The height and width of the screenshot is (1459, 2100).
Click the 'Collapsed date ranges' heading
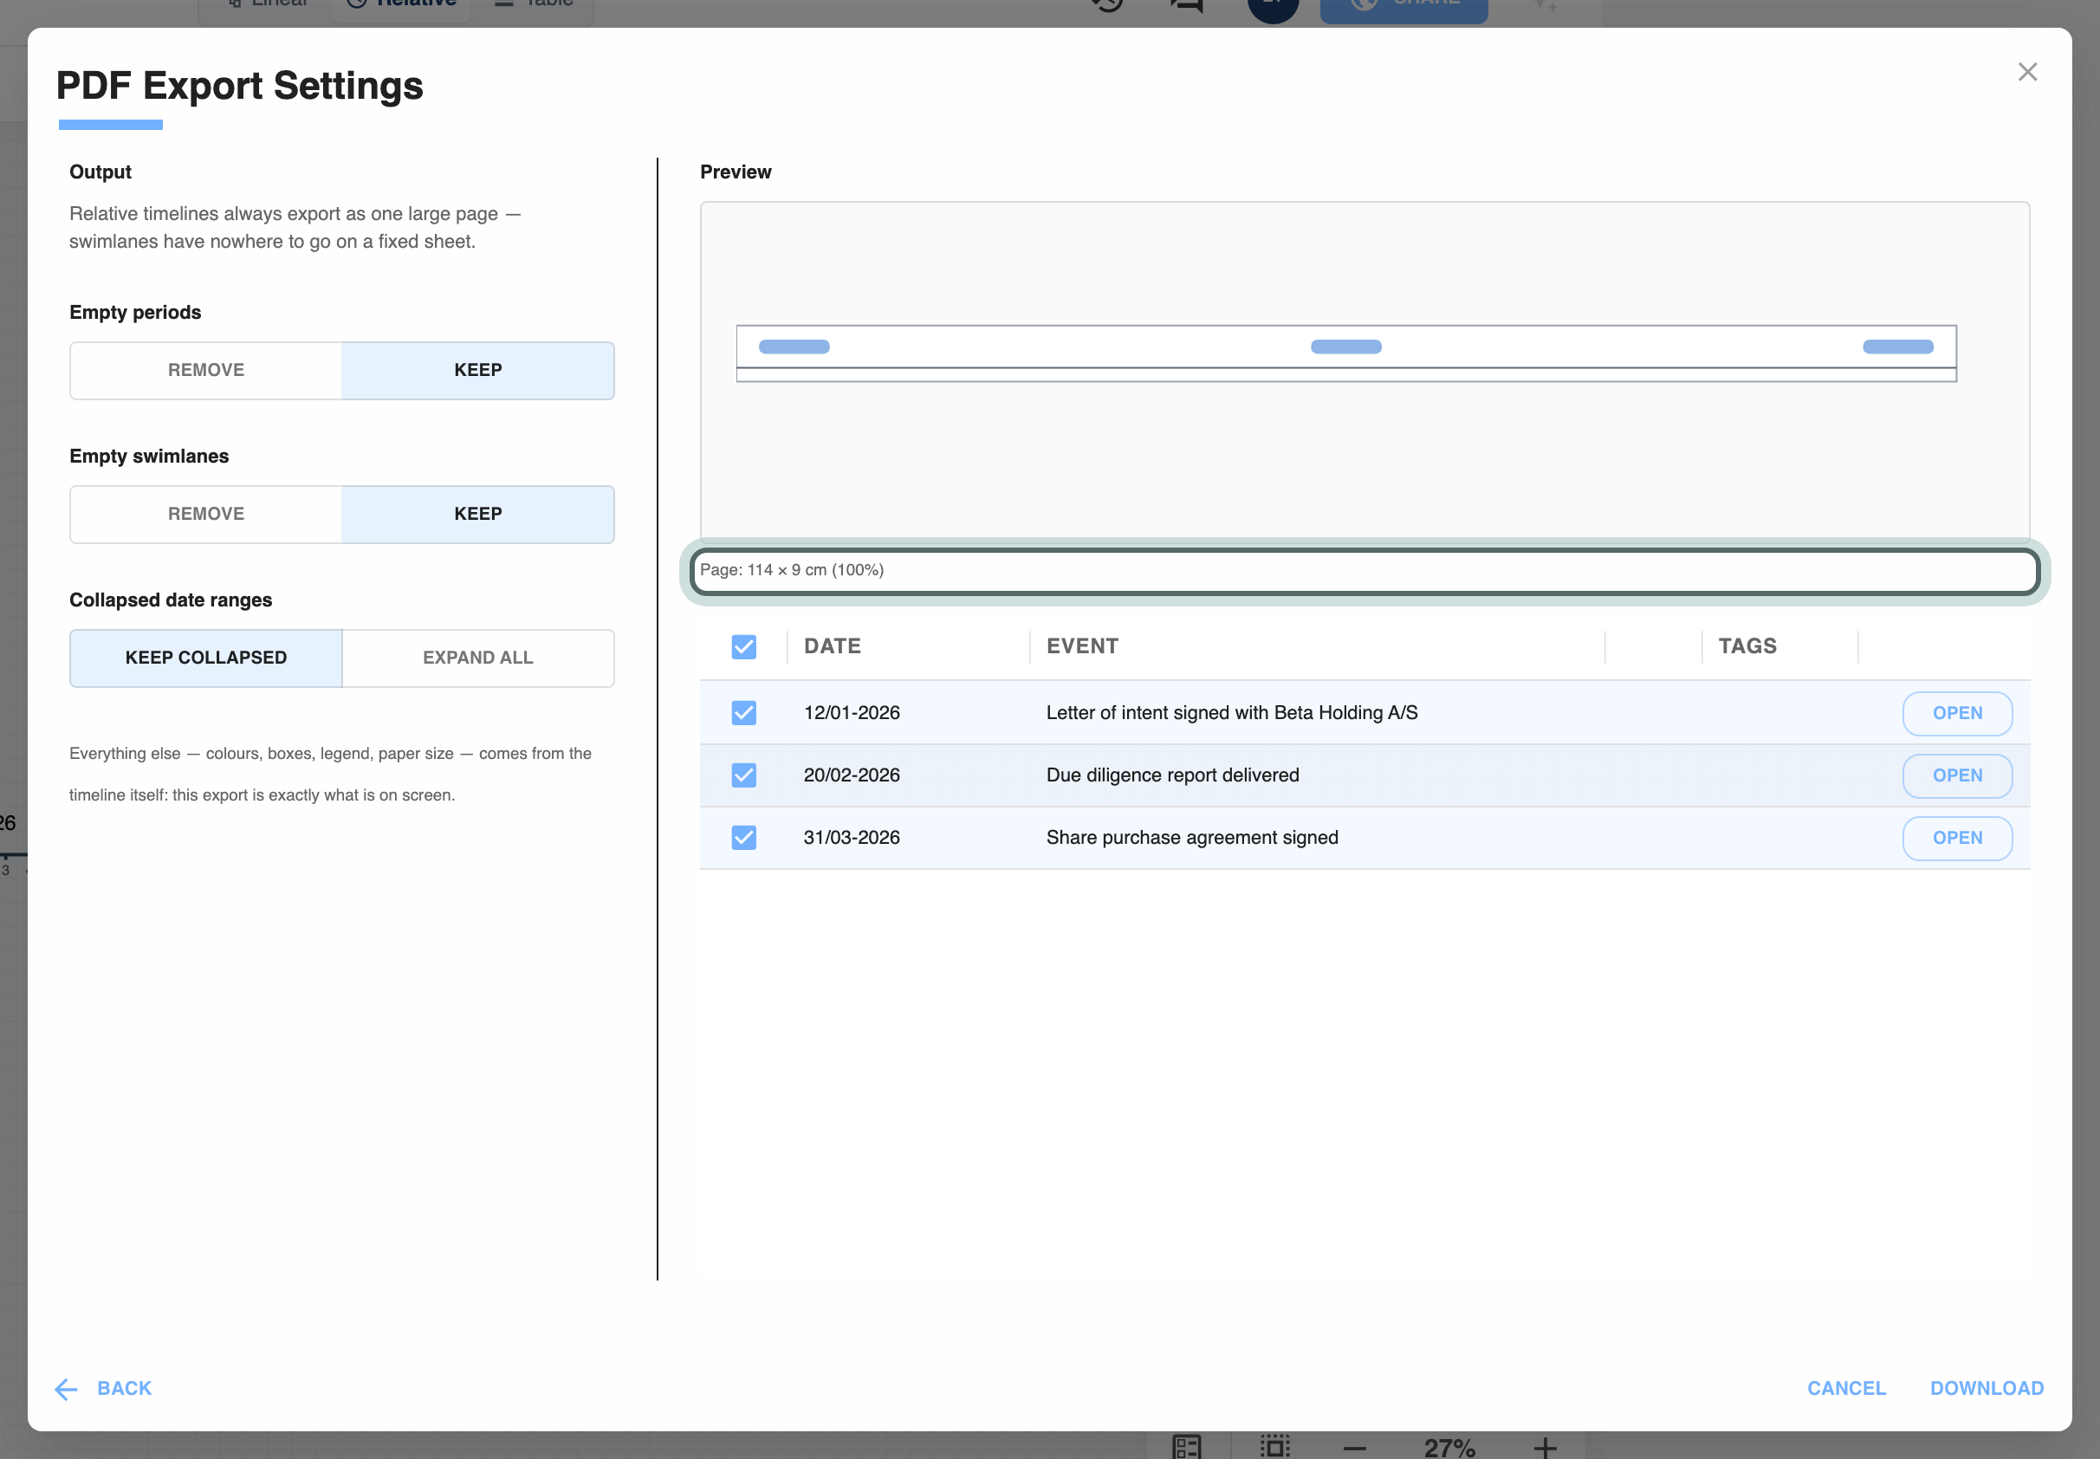point(171,600)
